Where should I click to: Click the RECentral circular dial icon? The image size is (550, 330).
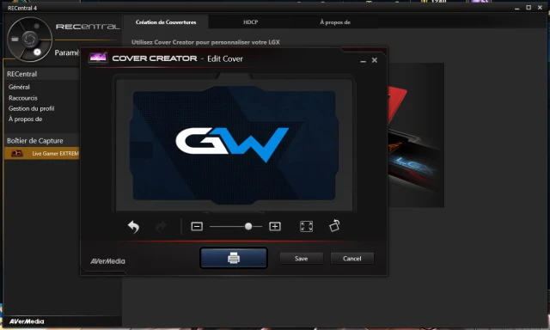point(29,40)
